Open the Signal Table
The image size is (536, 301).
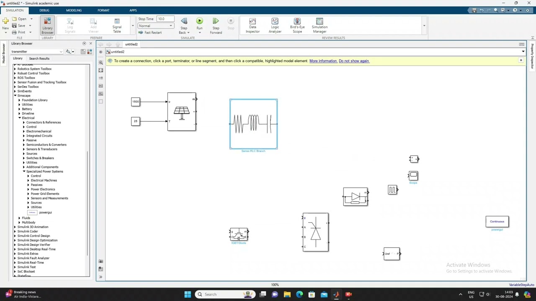tap(117, 26)
